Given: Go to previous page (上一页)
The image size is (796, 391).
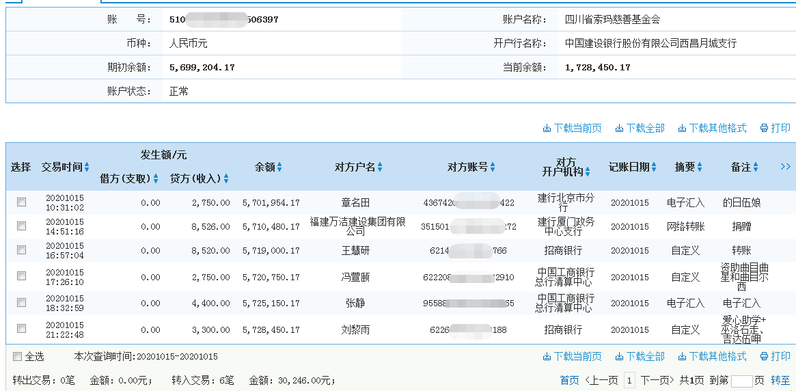Looking at the screenshot, I should click(601, 380).
